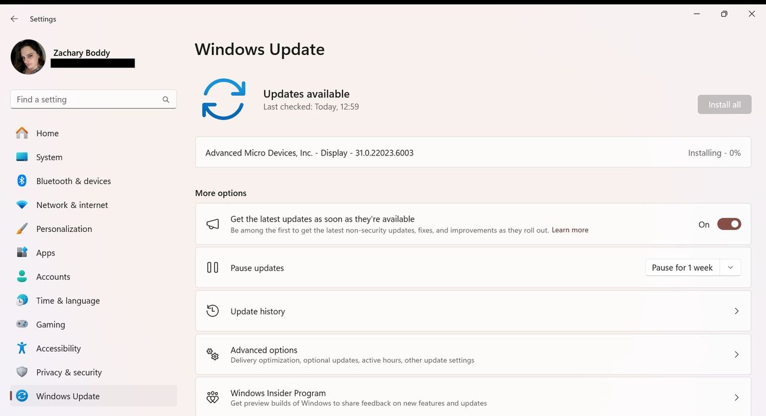
Task: Click the Privacy & security shield icon
Action: coord(22,372)
